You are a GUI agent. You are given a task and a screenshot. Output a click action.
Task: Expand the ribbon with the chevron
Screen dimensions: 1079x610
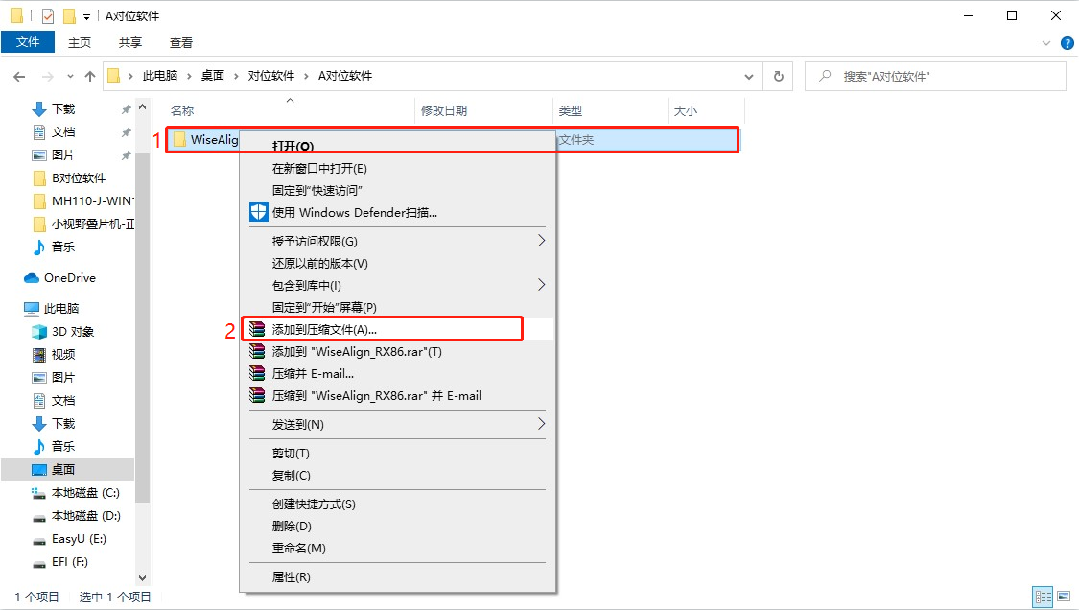[x=1045, y=43]
